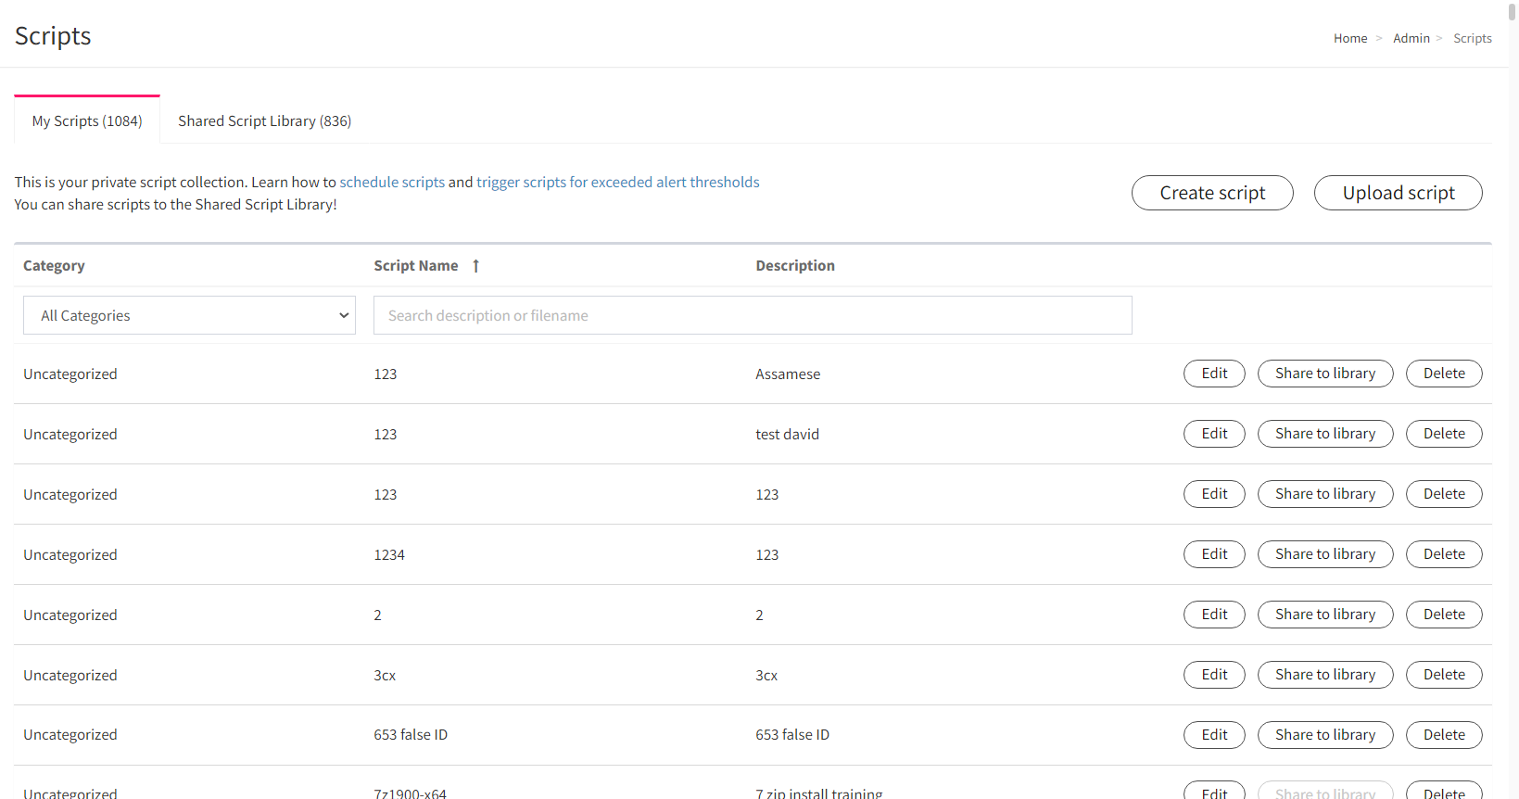The width and height of the screenshot is (1519, 799).
Task: Go to Home breadcrumb
Action: [1350, 38]
